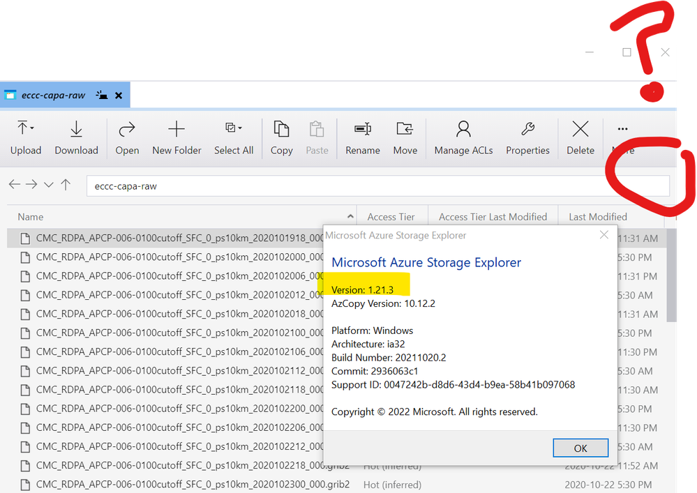Select file ending 2020102218_000.grib2
The height and width of the screenshot is (493, 697).
pyautogui.click(x=185, y=466)
